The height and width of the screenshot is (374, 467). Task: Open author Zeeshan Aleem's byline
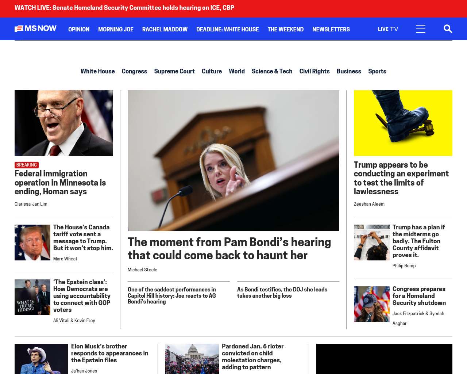click(x=369, y=204)
